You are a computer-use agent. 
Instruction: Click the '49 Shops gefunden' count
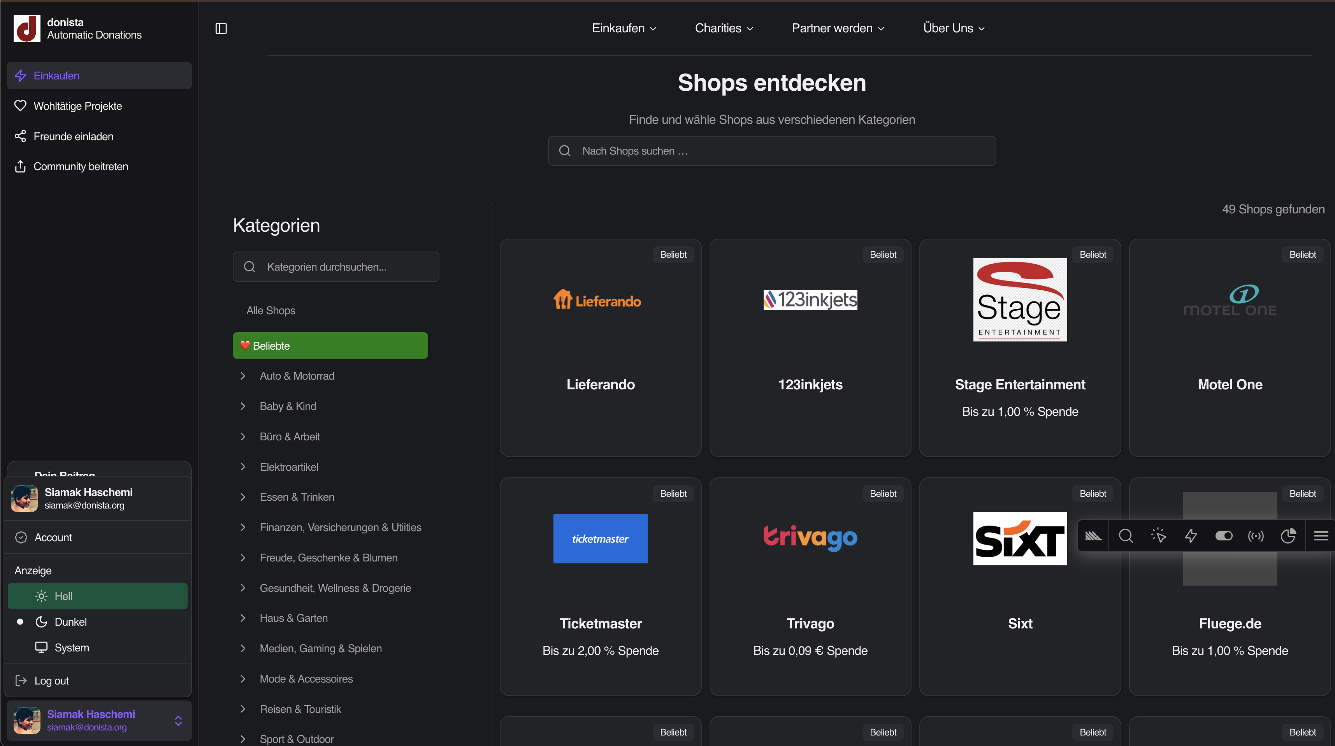click(x=1273, y=209)
